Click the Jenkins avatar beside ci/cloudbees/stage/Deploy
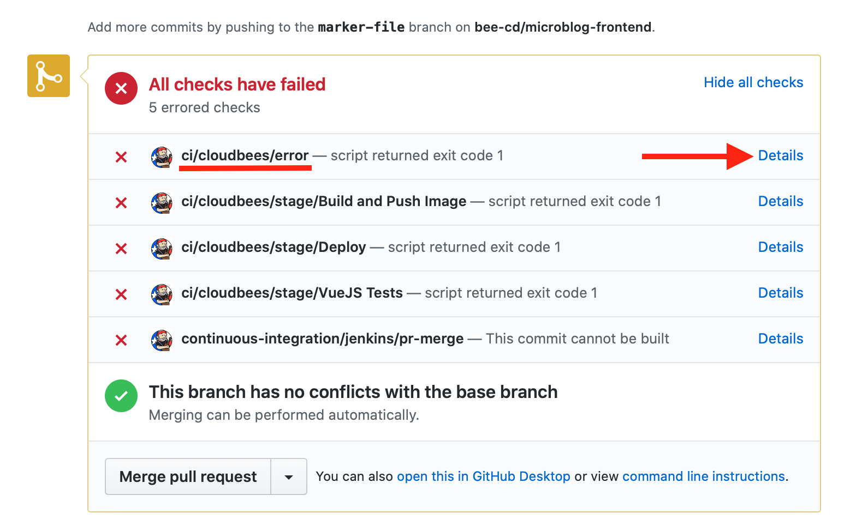Viewport: 844px width, 531px height. (x=162, y=249)
